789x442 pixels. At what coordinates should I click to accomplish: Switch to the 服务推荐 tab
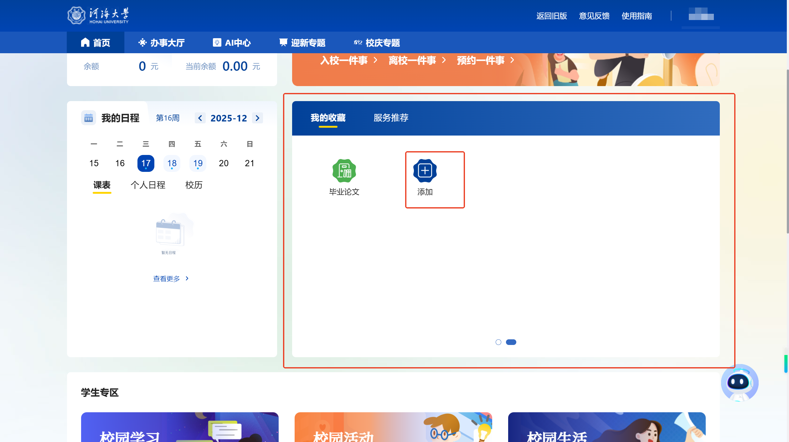pos(391,118)
